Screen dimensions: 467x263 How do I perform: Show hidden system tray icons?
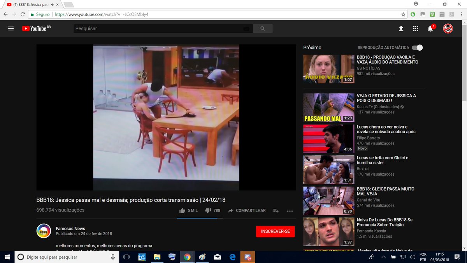point(383,257)
